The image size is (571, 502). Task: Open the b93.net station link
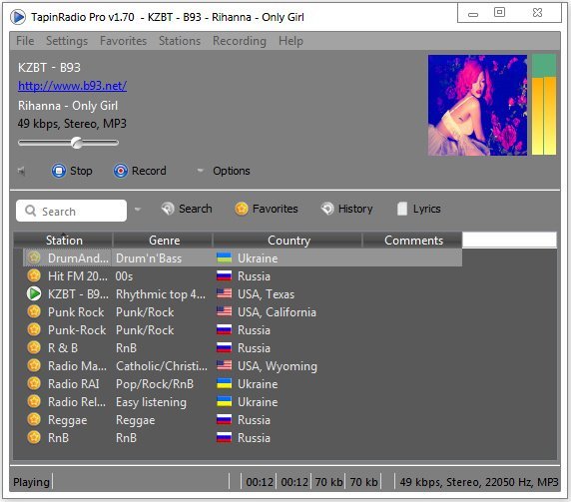[x=73, y=86]
